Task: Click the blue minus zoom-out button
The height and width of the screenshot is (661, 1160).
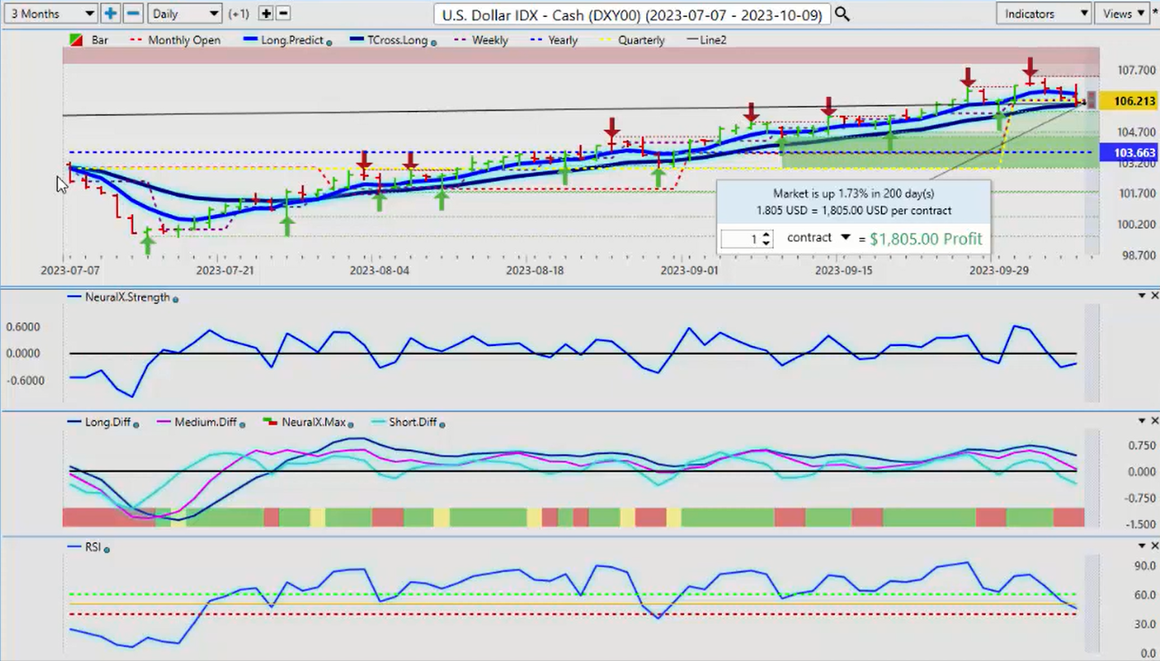Action: 134,13
